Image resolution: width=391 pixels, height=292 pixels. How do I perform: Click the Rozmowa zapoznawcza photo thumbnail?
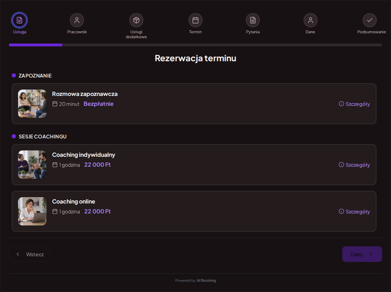(x=32, y=104)
